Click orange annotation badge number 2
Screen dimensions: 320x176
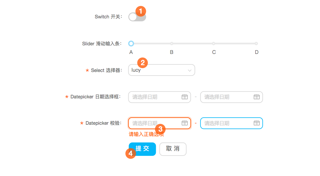tap(143, 63)
